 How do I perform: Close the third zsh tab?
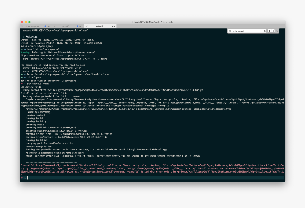87,26
